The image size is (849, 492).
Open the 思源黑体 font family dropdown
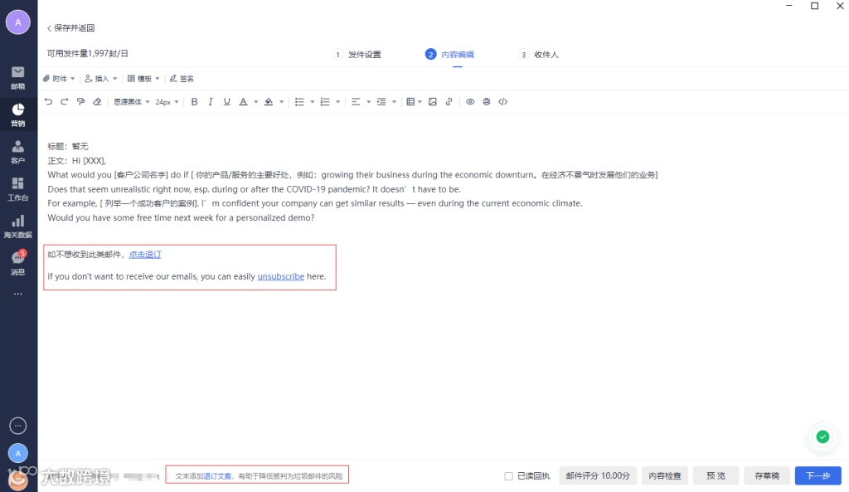(132, 102)
